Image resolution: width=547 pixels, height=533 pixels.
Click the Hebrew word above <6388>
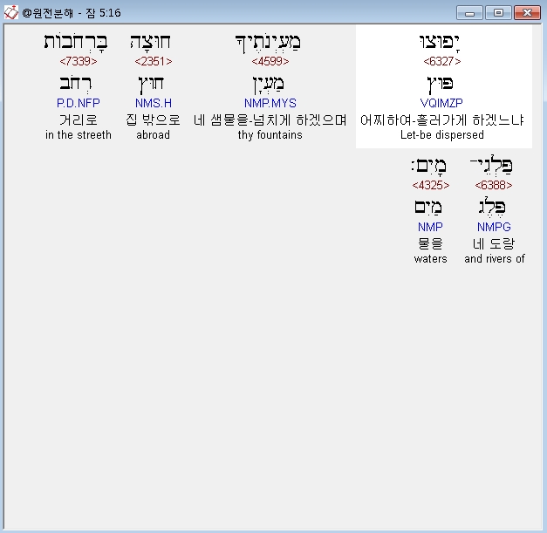pyautogui.click(x=491, y=166)
